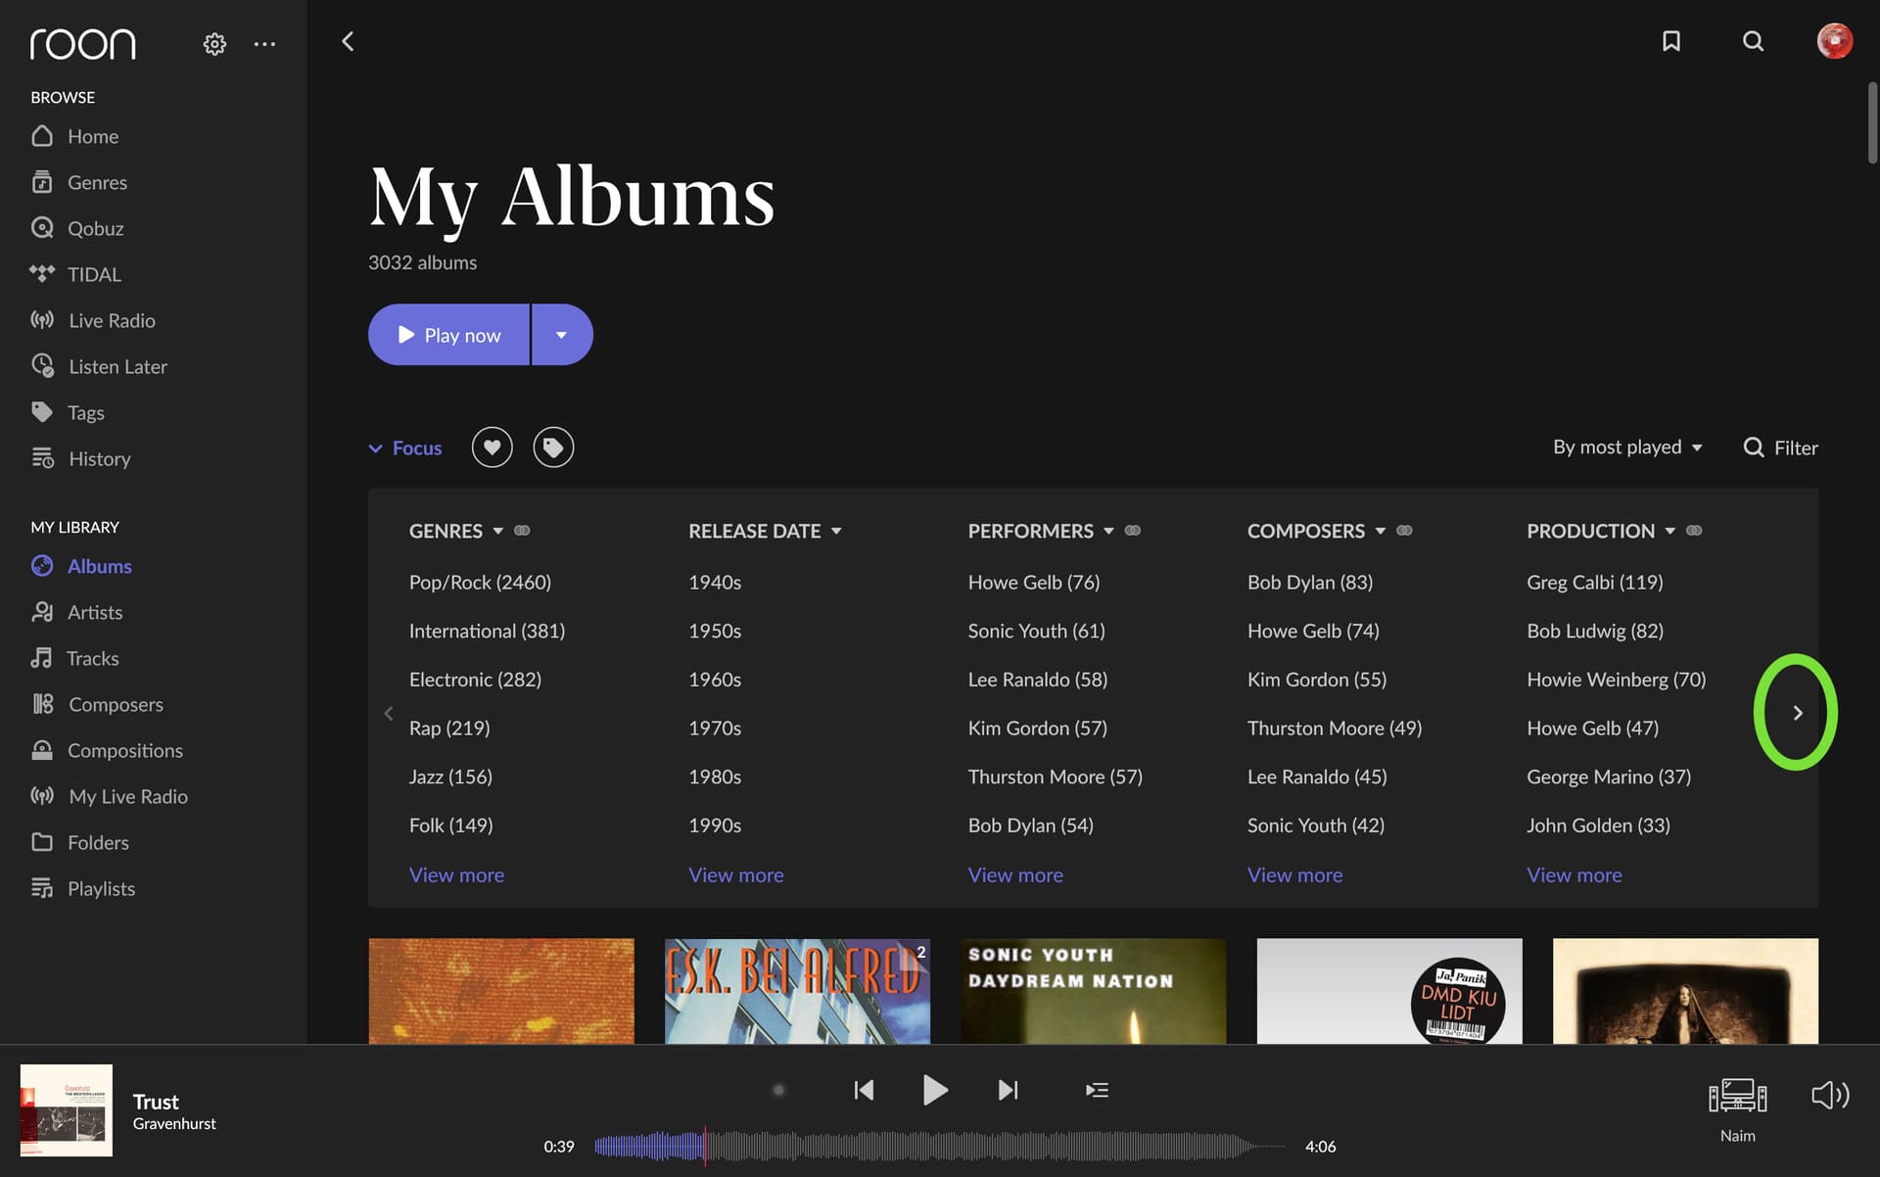Go back with the left chevron arrow

pyautogui.click(x=348, y=41)
